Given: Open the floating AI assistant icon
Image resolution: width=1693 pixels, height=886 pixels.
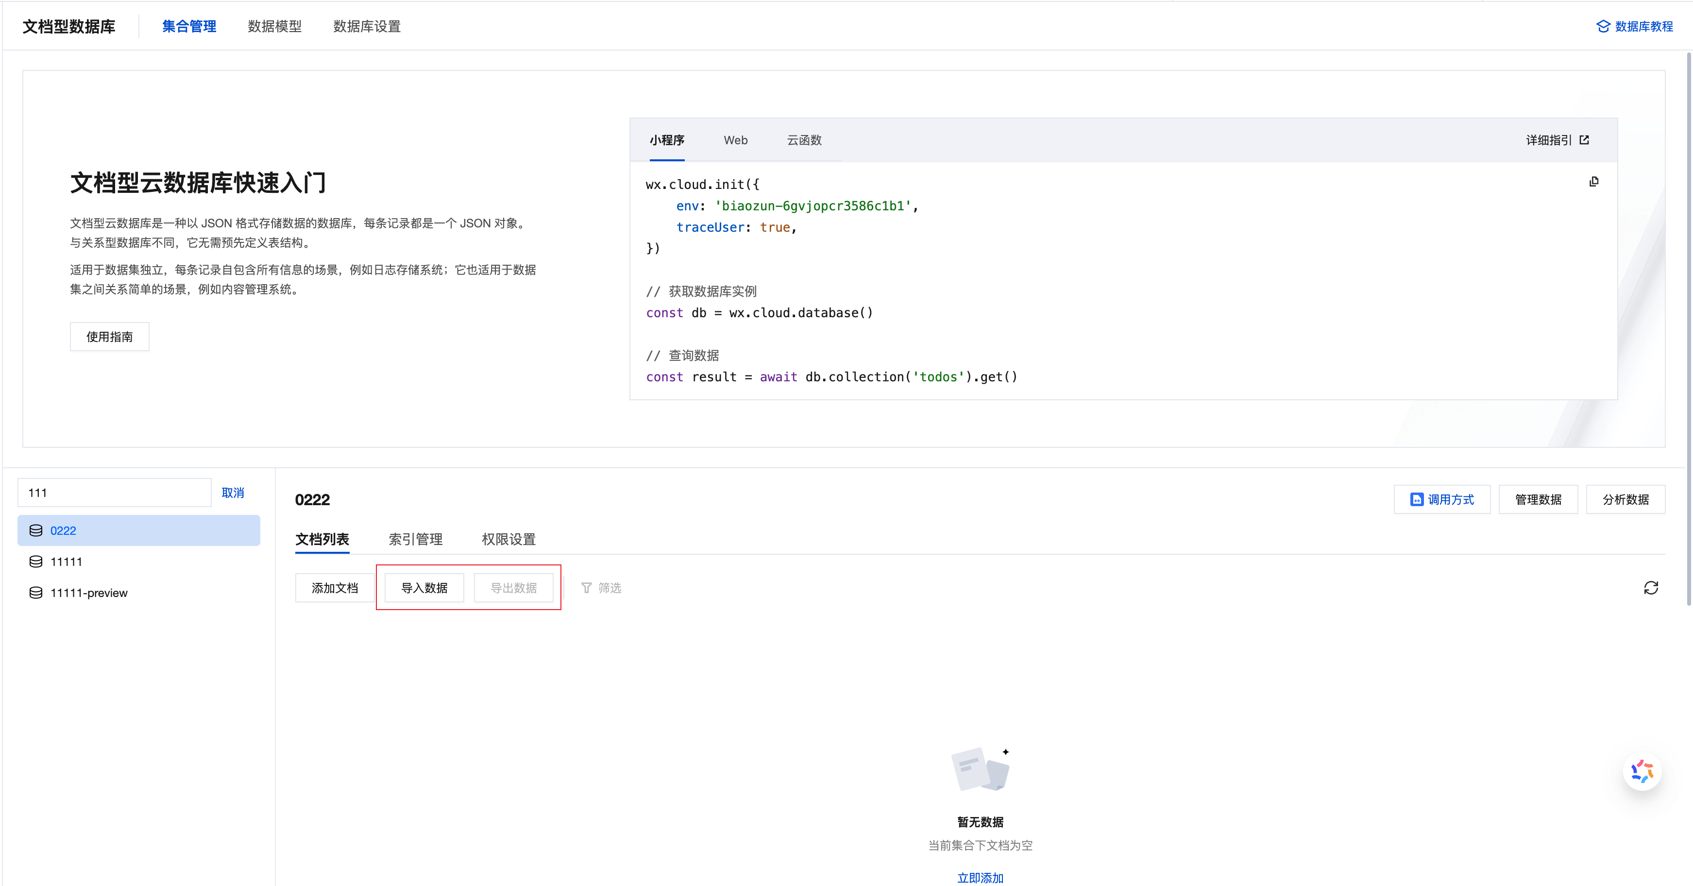Looking at the screenshot, I should 1642,771.
